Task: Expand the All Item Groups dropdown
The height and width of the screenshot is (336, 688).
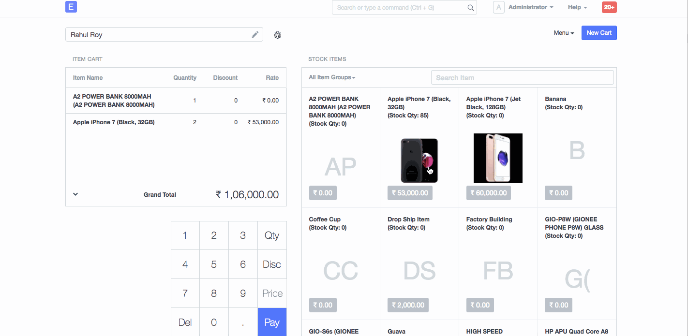Action: pos(332,77)
